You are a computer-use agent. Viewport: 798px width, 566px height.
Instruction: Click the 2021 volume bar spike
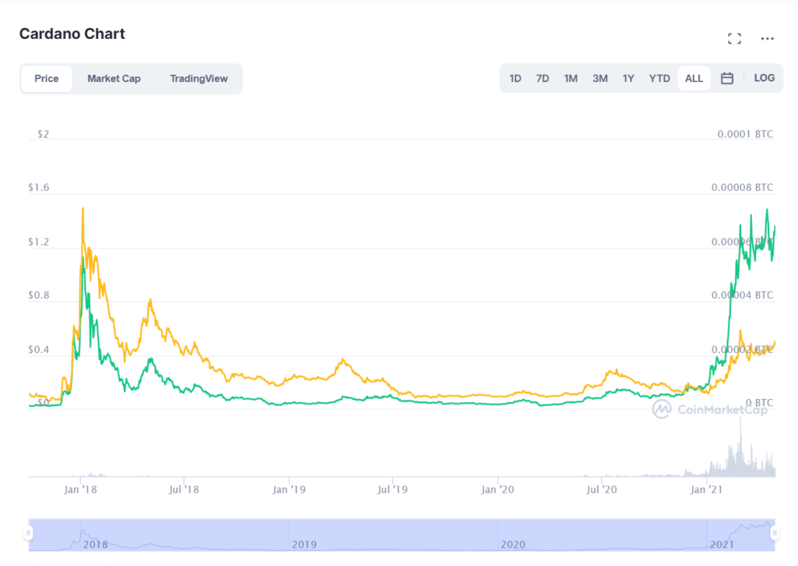tap(740, 447)
